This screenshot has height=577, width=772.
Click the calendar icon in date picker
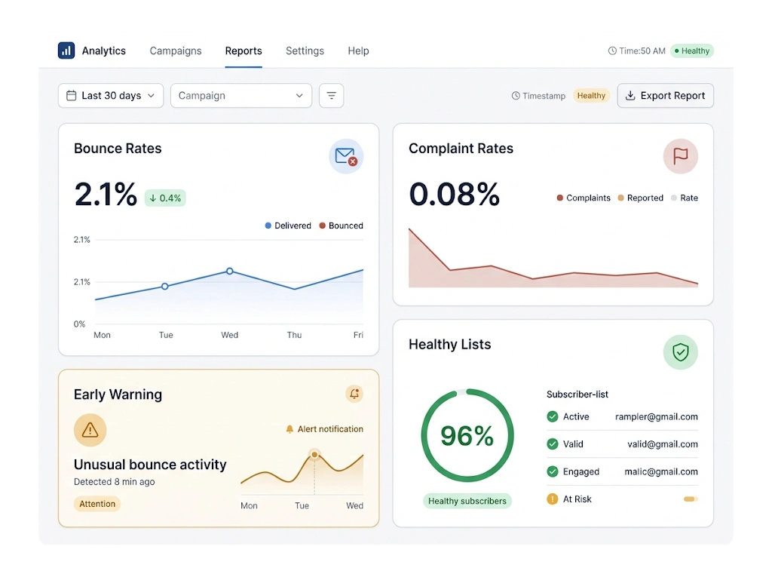click(72, 96)
